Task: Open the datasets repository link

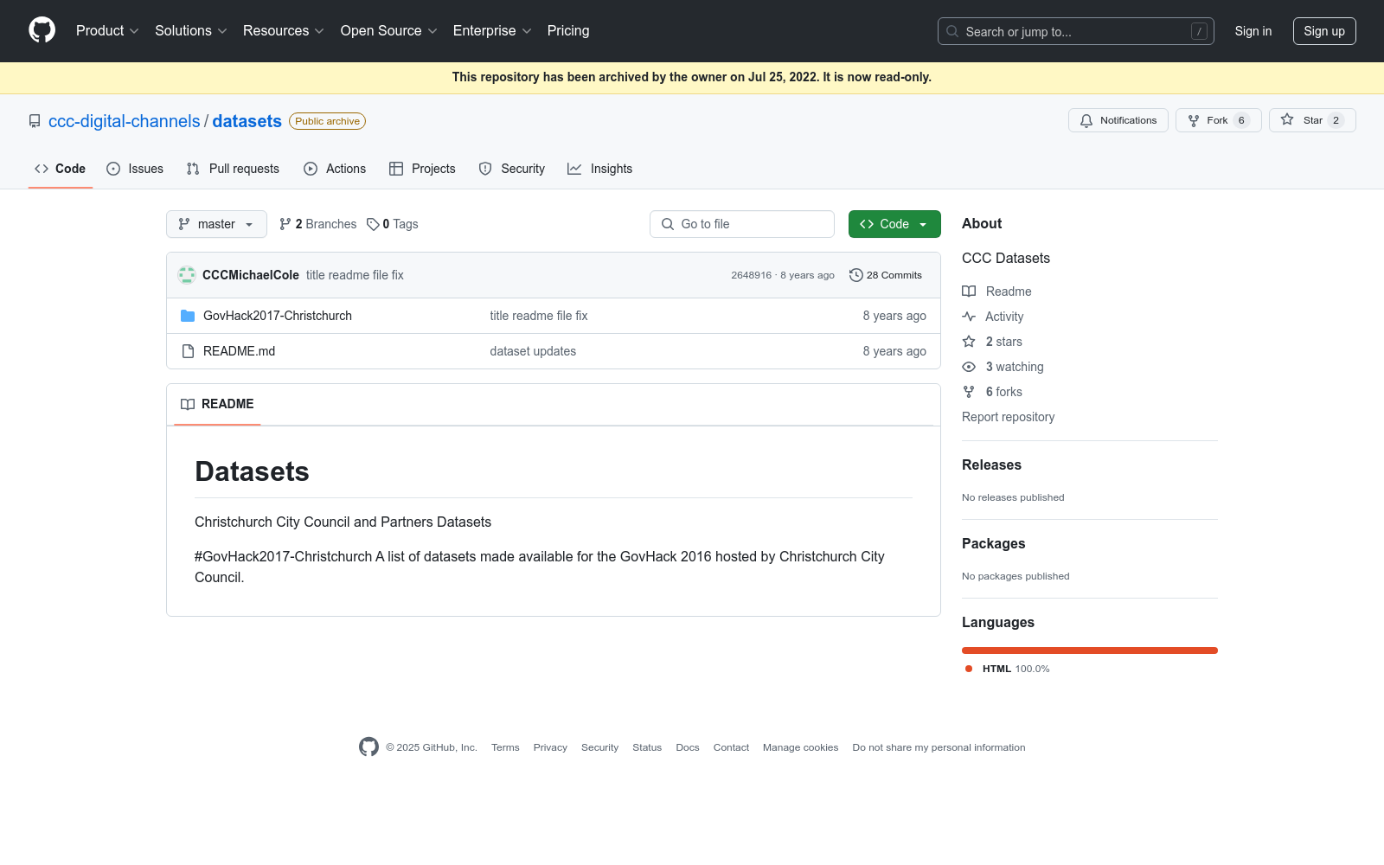Action: pyautogui.click(x=247, y=121)
